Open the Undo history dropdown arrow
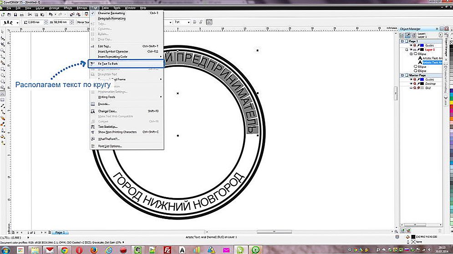The width and height of the screenshot is (453, 254). tap(55, 15)
